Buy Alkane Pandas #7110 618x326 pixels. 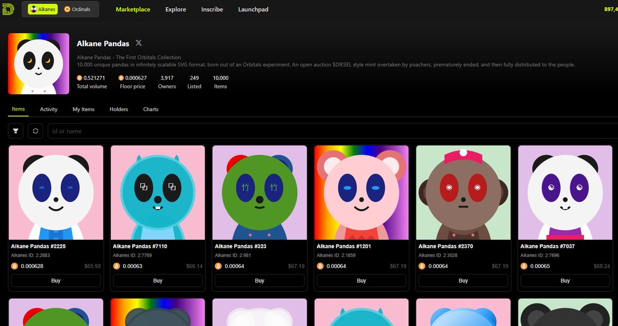click(158, 281)
